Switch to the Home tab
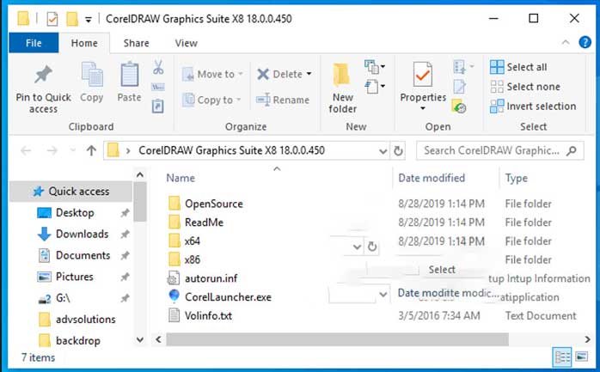The image size is (600, 372). [84, 43]
